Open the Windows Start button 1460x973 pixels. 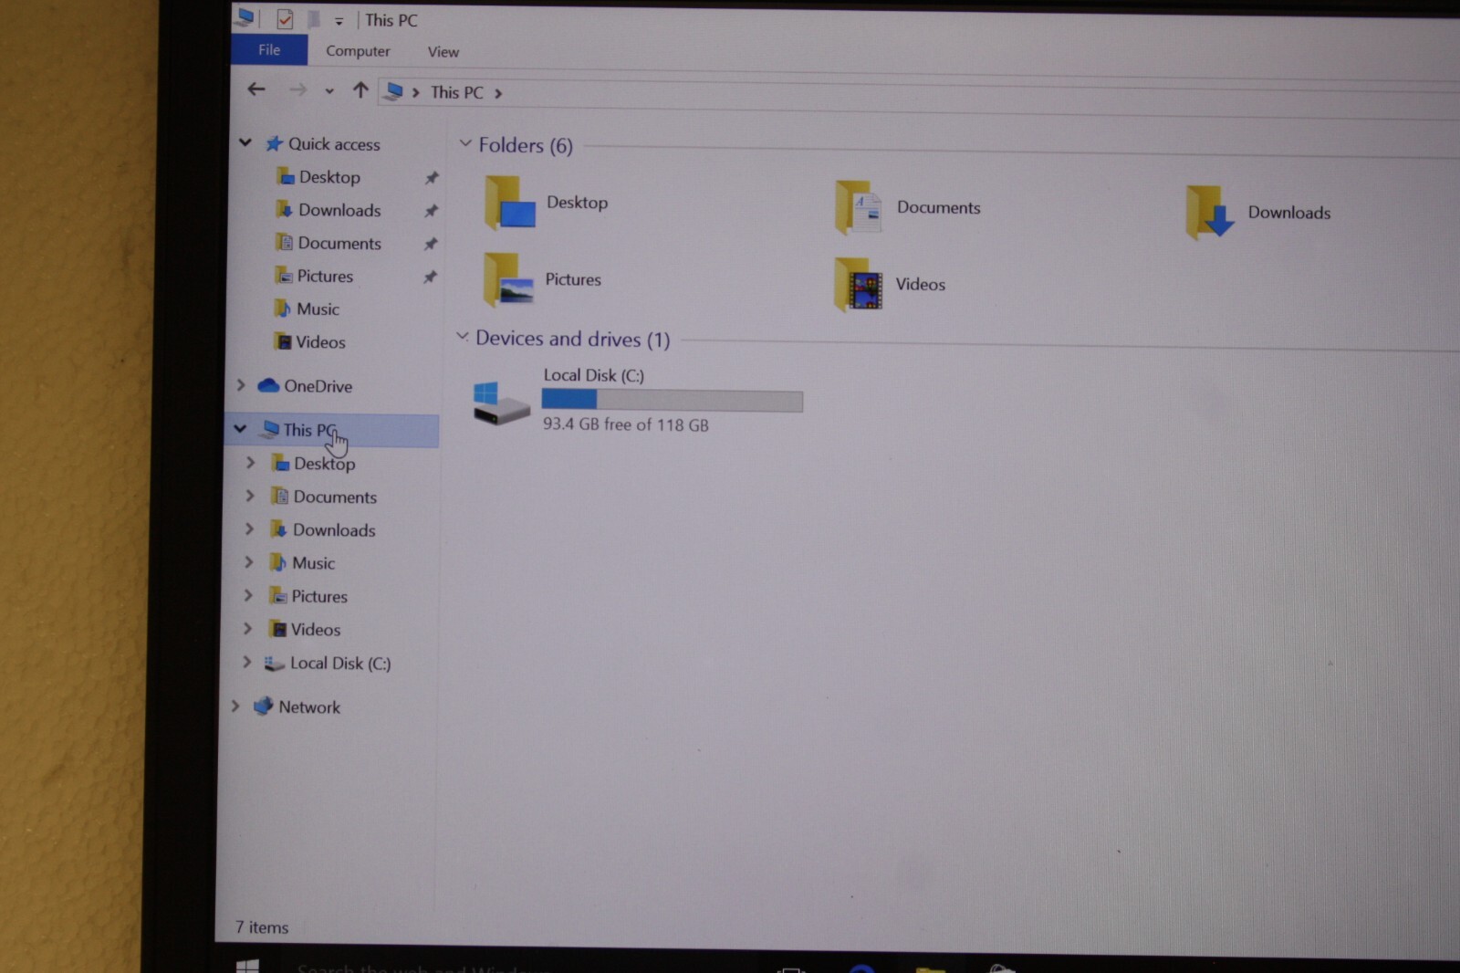(x=247, y=965)
